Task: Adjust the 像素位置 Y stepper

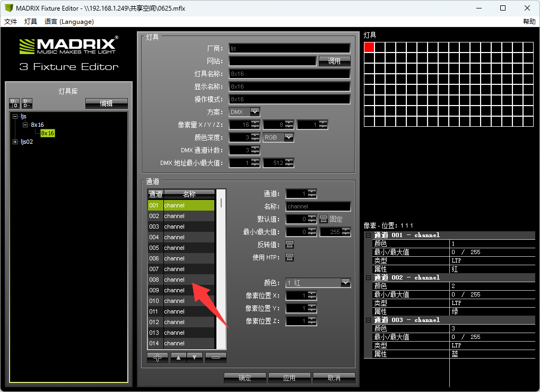Action: click(312, 308)
